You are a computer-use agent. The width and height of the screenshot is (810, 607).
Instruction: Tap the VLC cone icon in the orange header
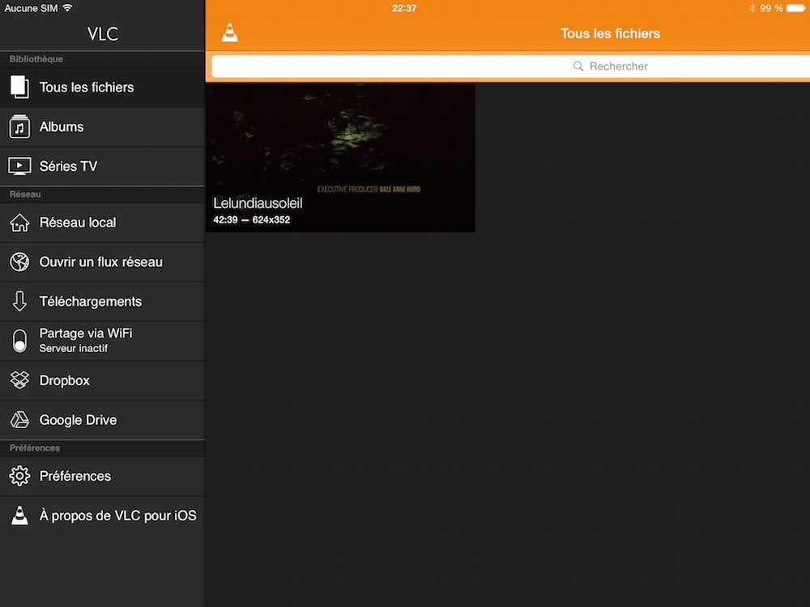230,32
